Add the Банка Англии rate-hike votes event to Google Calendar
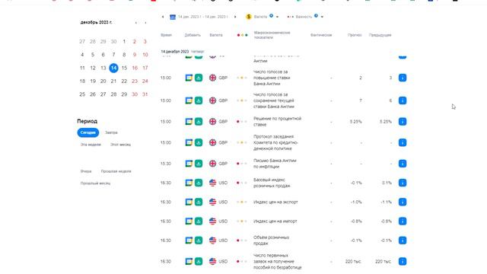Image resolution: width=487 pixels, height=274 pixels. (x=189, y=78)
